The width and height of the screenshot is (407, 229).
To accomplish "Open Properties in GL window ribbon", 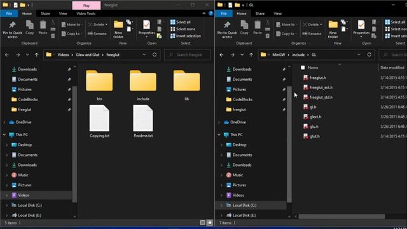I will [x=361, y=29].
